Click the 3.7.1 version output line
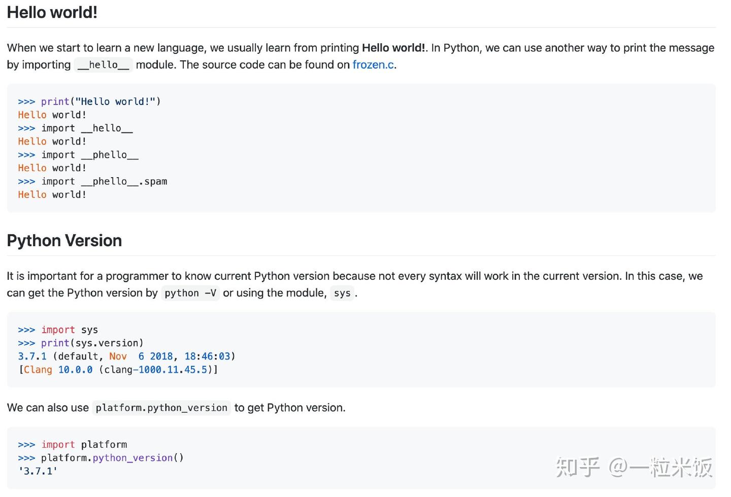Image resolution: width=731 pixels, height=497 pixels. coord(126,356)
